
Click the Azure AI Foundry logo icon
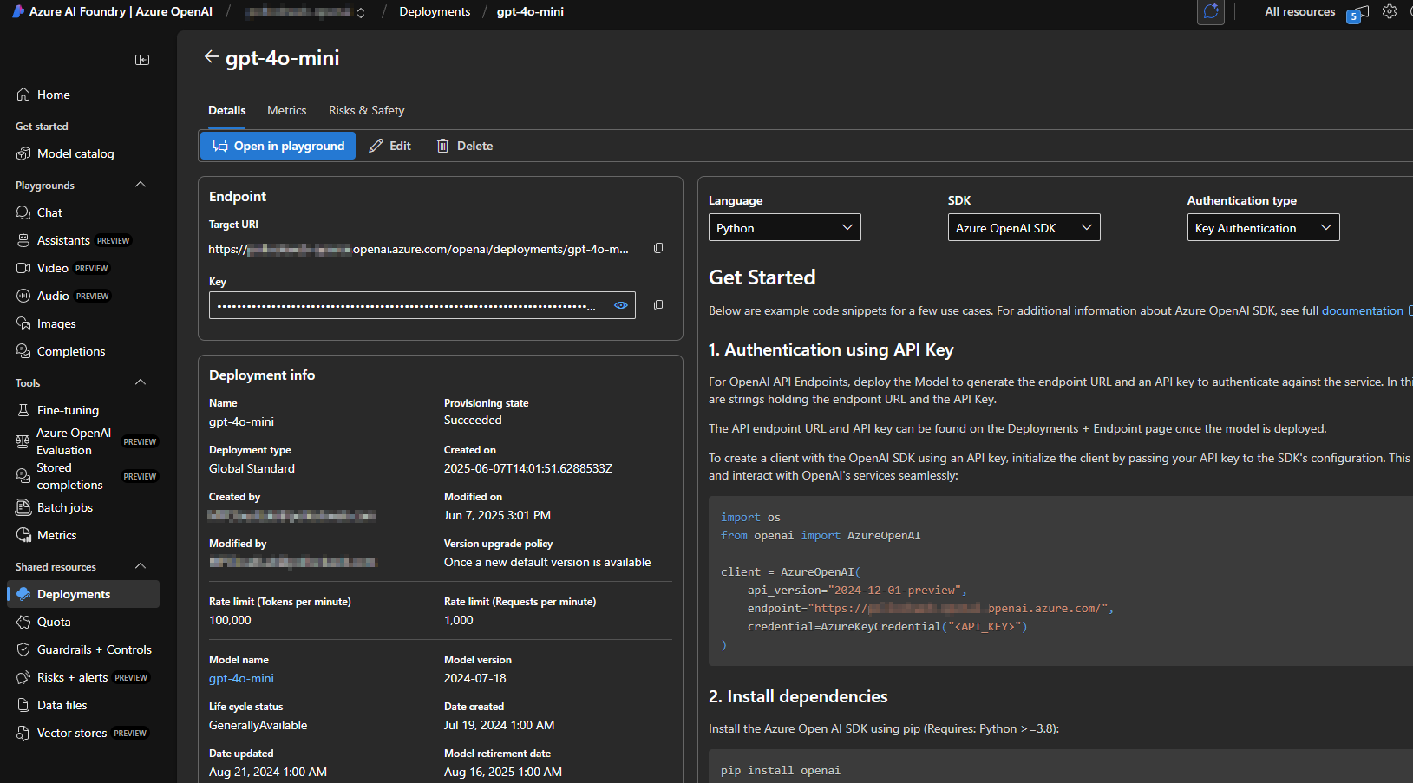(x=17, y=11)
